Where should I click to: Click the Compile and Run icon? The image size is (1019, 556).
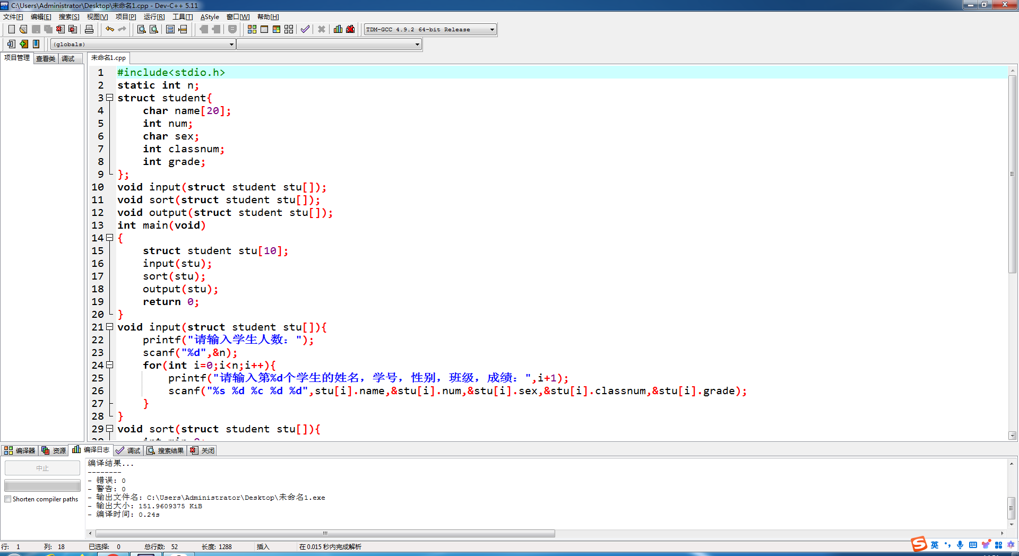pyautogui.click(x=277, y=29)
